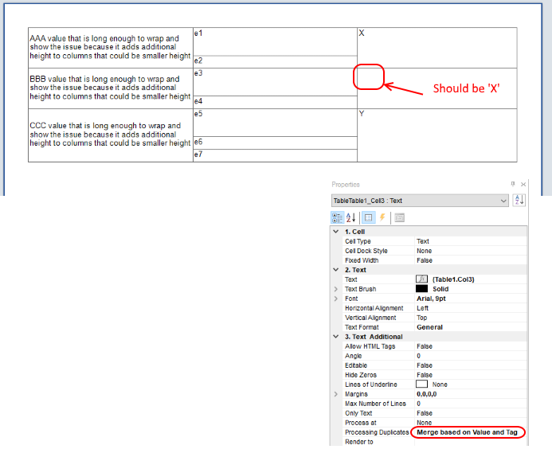
Task: Click the Text Brush value Solid
Action: (440, 289)
